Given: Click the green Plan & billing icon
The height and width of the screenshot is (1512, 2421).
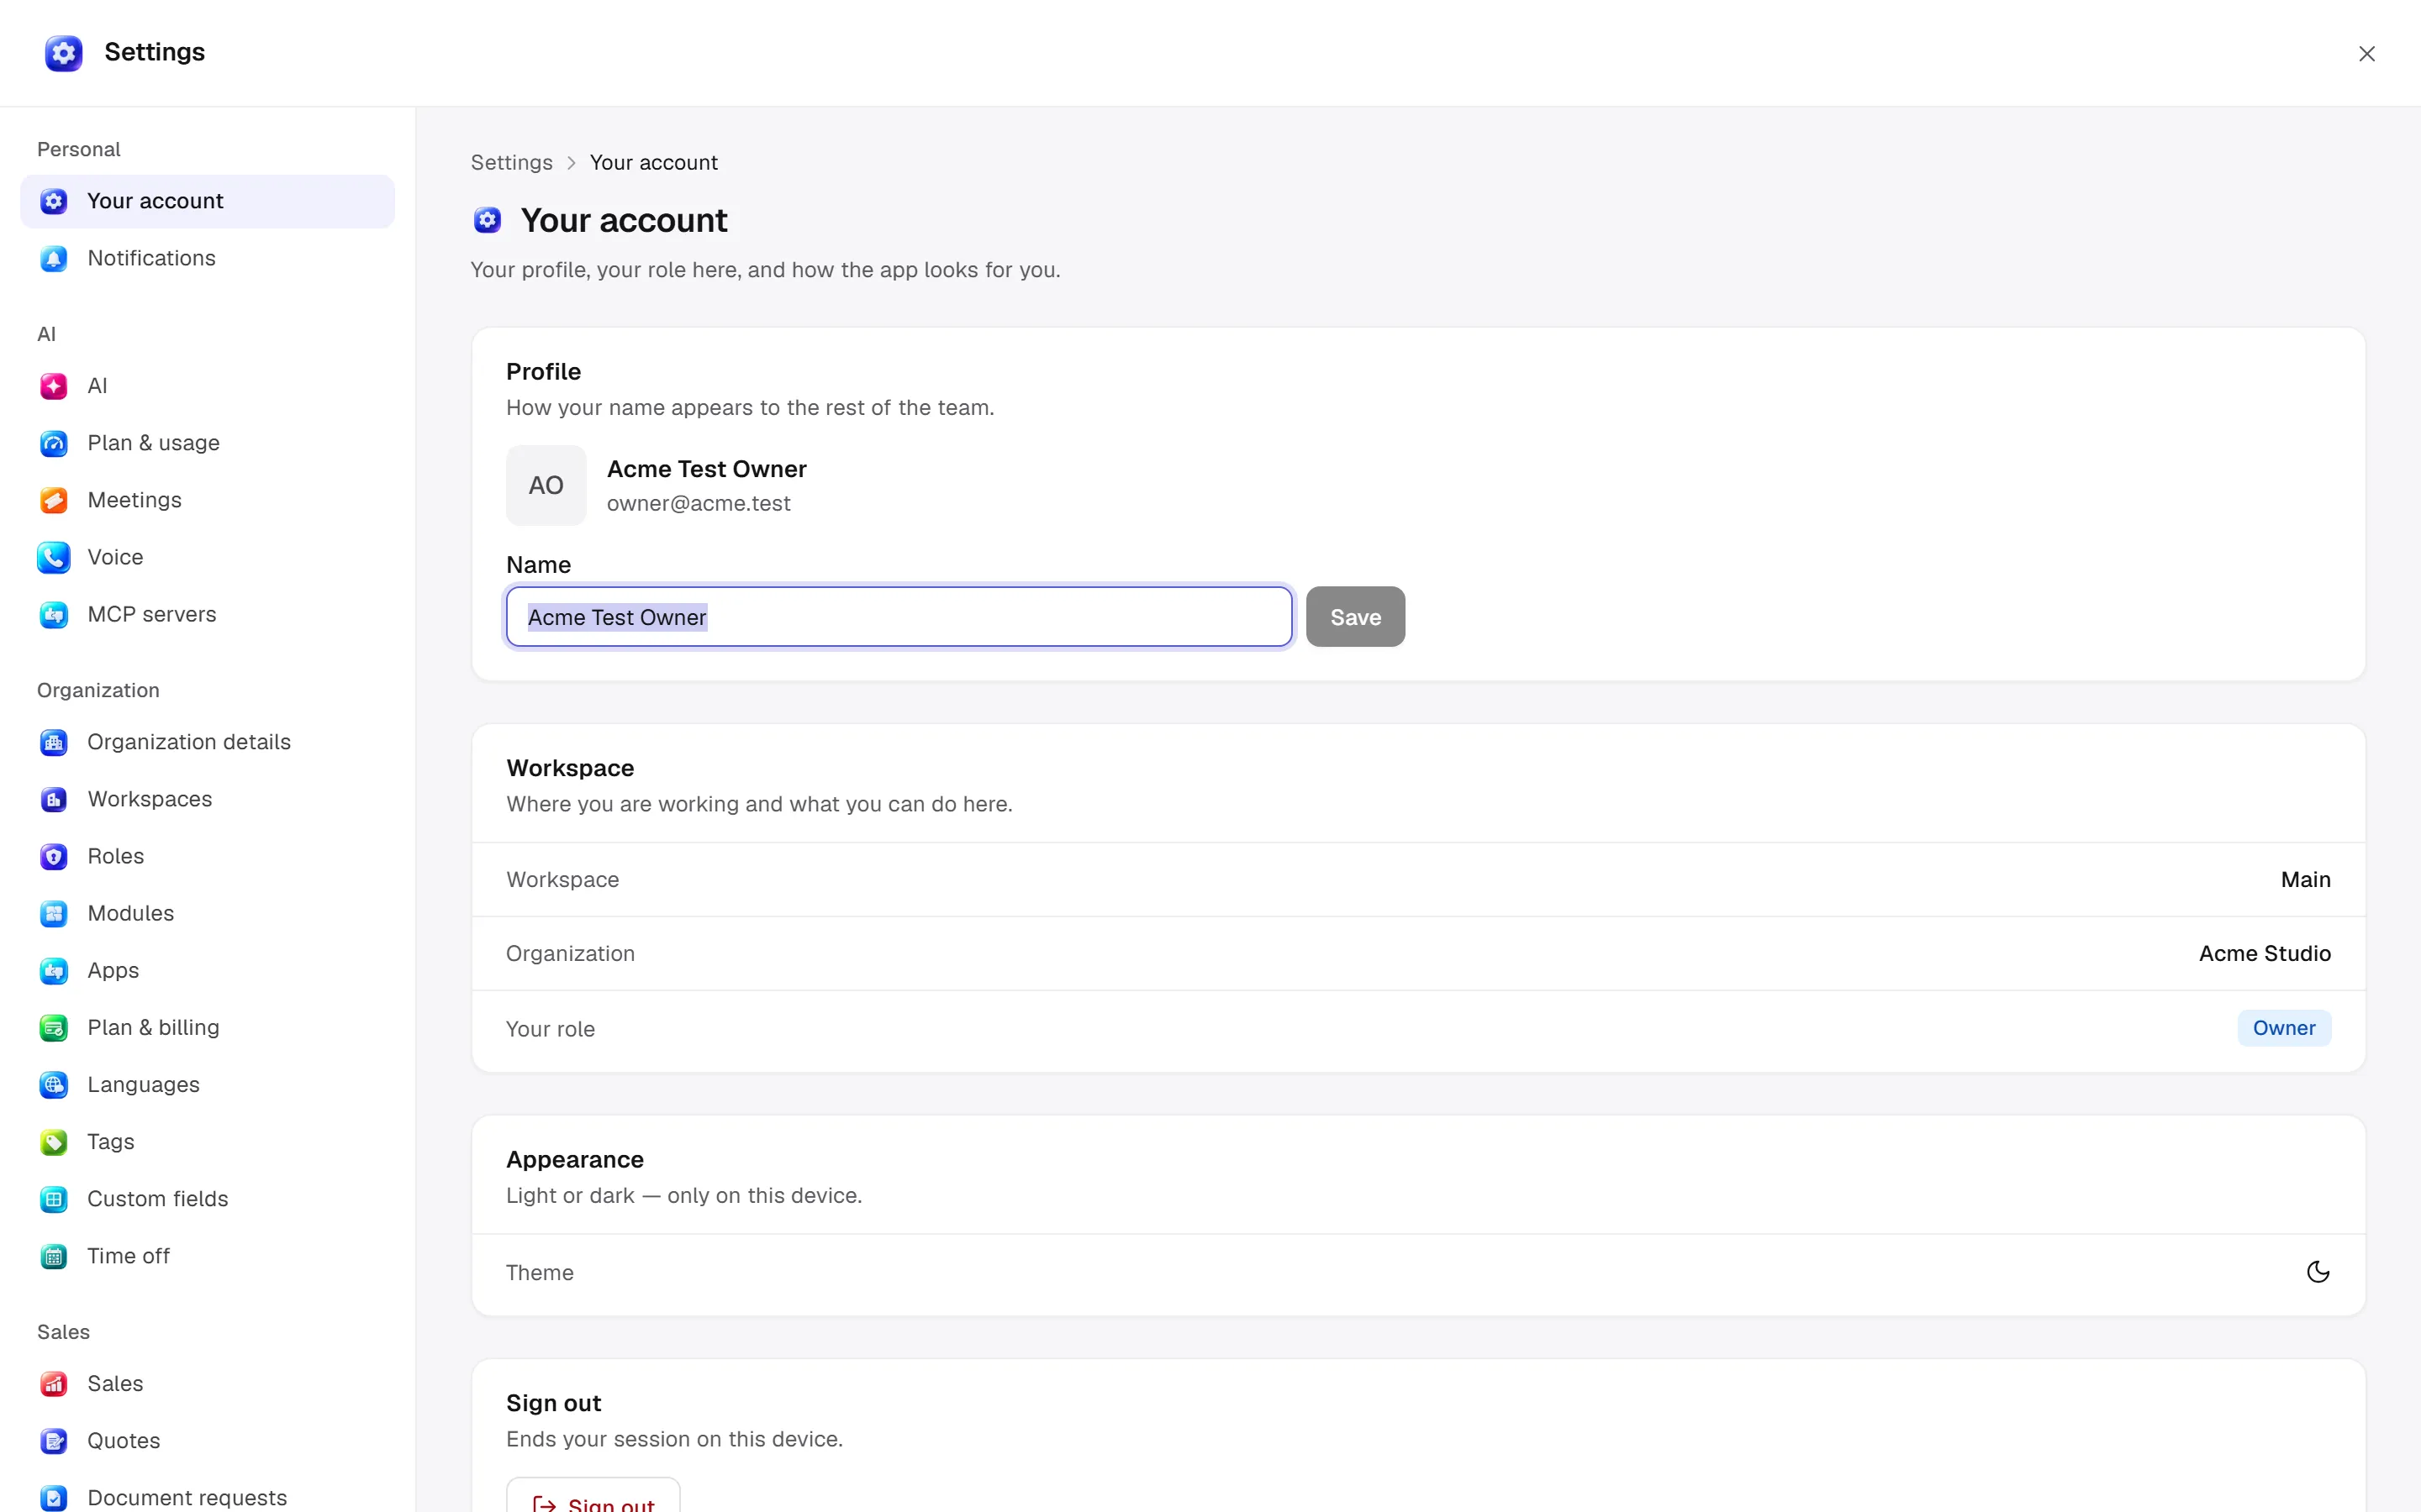Looking at the screenshot, I should click(54, 1027).
